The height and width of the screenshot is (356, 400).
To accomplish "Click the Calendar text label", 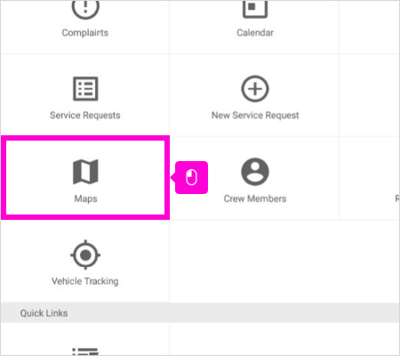I will [255, 33].
